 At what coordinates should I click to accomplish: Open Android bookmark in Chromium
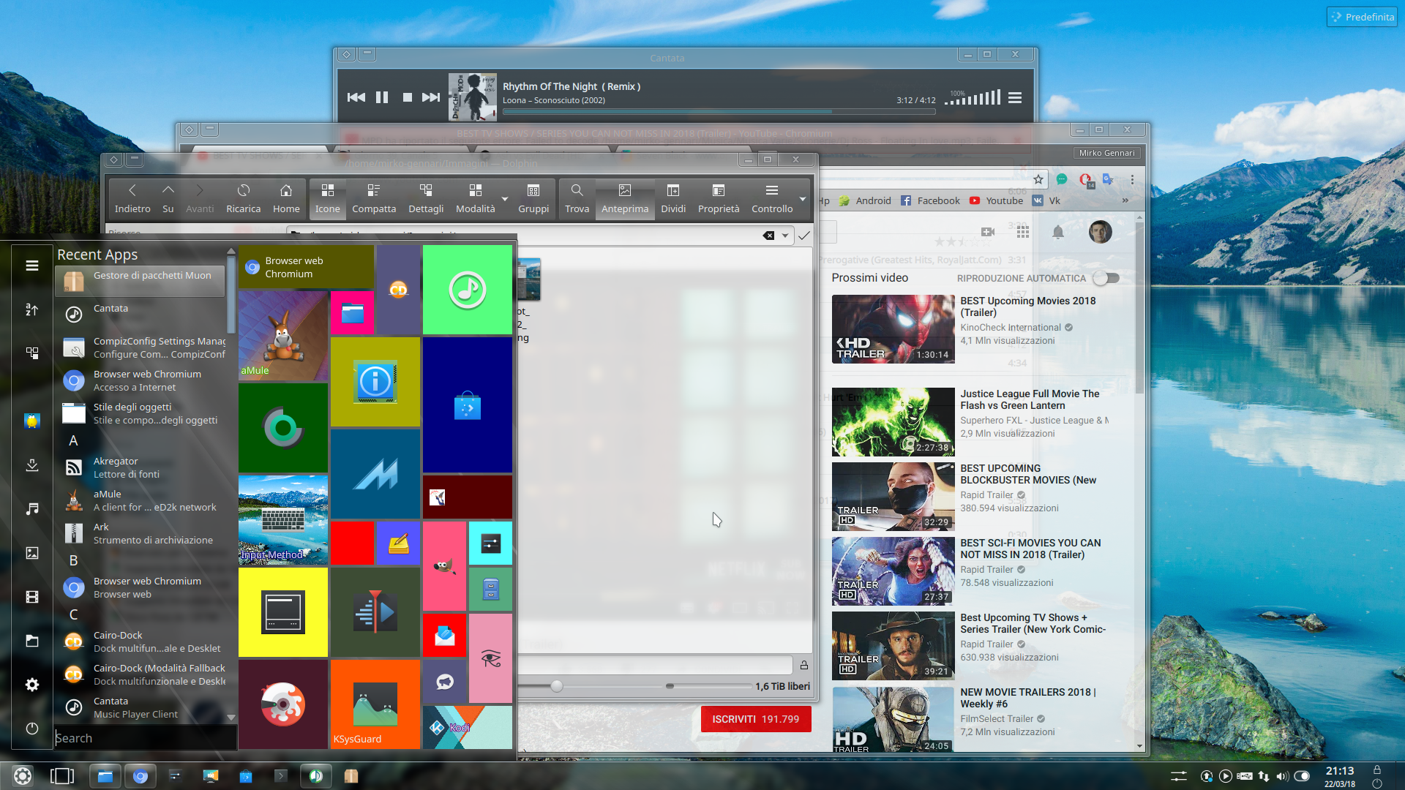coord(865,200)
